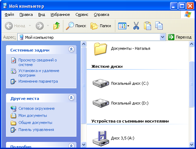Open the Правка menu
The height and width of the screenshot is (149, 196).
click(x=26, y=14)
